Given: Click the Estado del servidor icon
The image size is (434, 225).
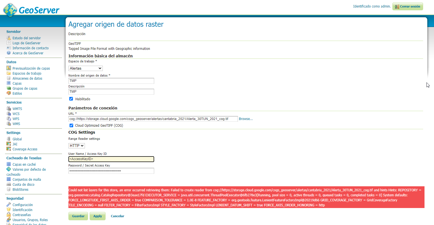Looking at the screenshot, I should (x=9, y=38).
